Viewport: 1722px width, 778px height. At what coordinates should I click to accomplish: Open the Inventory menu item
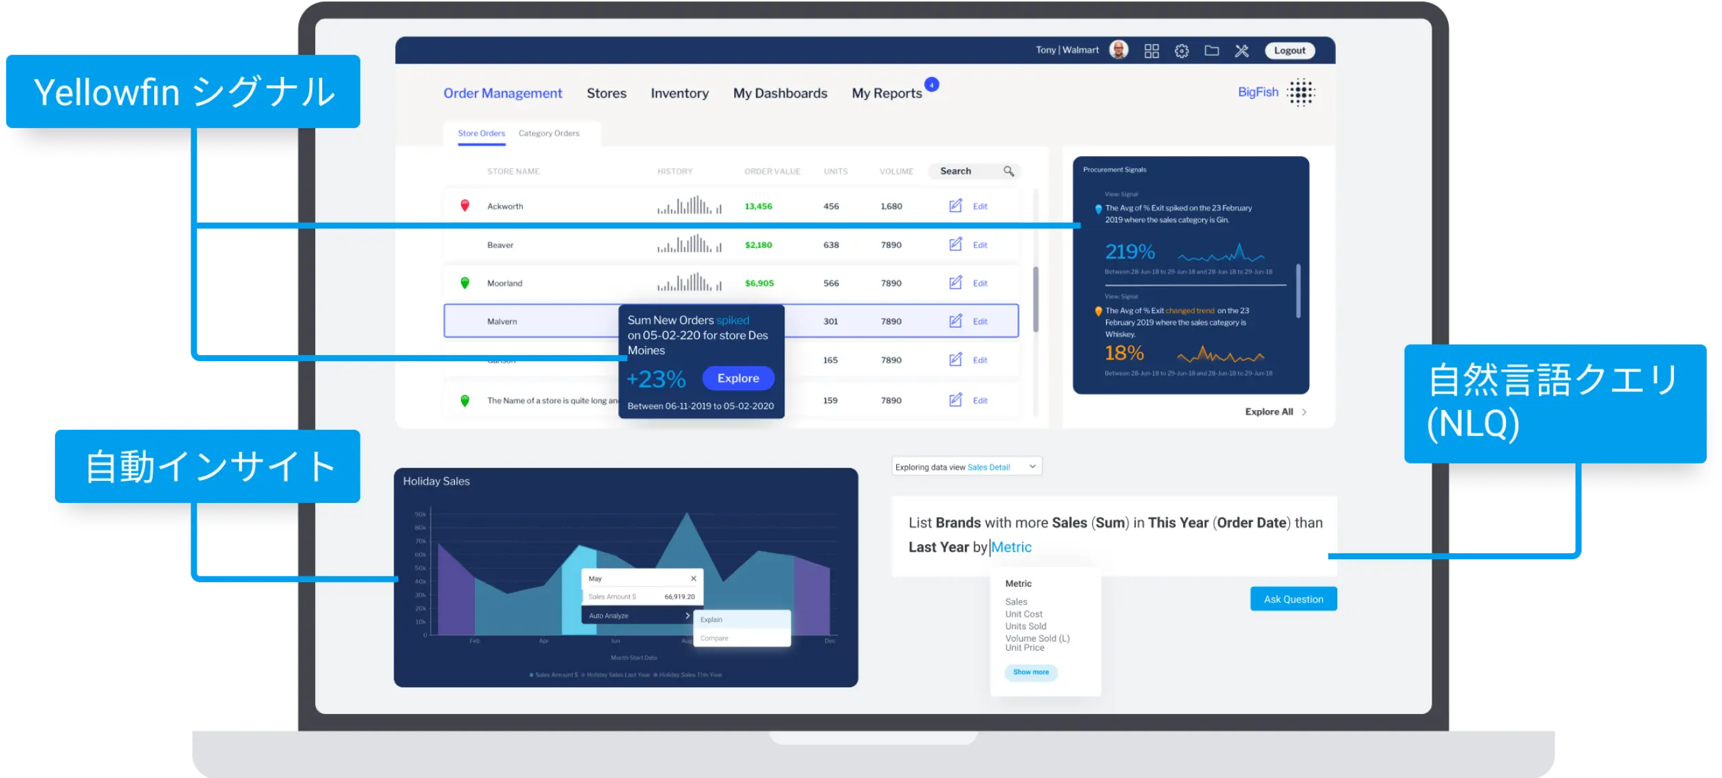(x=679, y=94)
